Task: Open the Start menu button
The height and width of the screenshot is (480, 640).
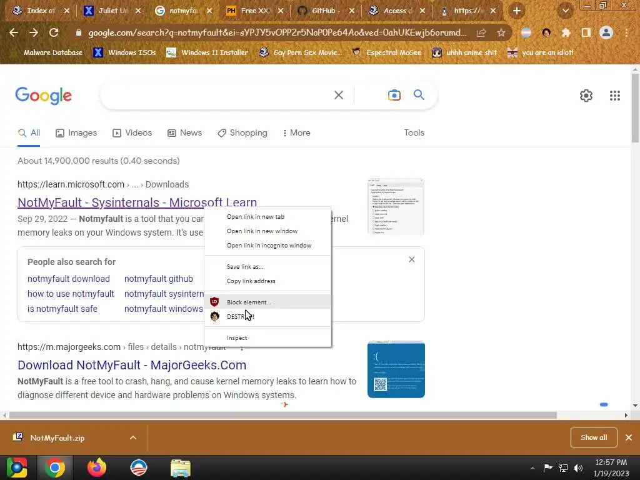Action: (x=17, y=467)
